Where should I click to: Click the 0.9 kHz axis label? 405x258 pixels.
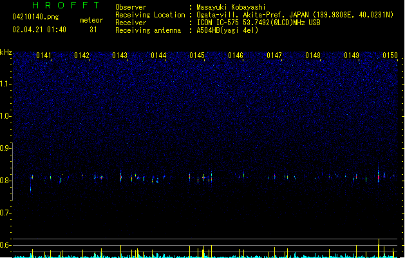pyautogui.click(x=5, y=148)
